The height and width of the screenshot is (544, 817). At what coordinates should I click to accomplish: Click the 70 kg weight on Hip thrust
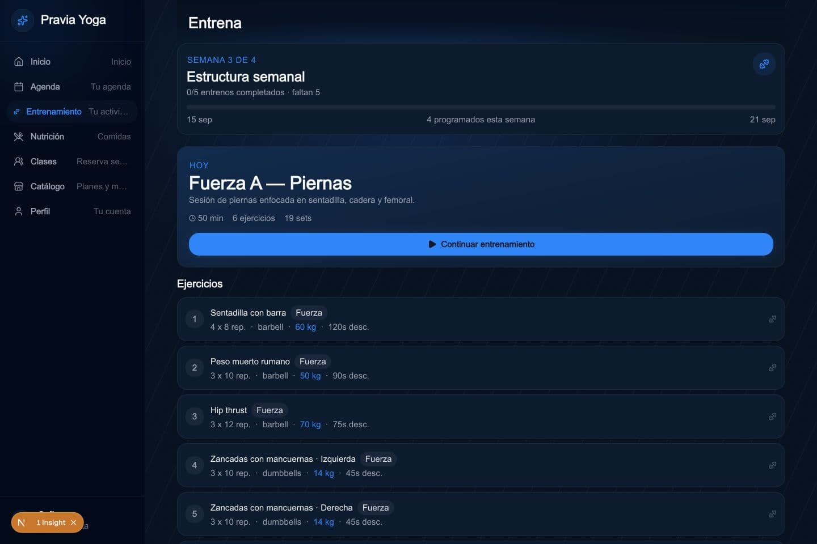coord(310,424)
